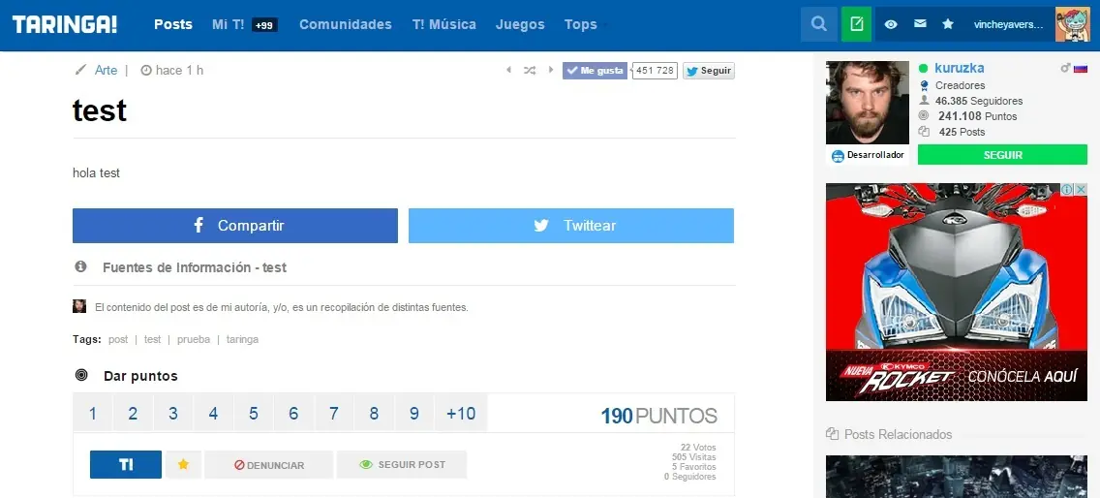Click the +99 notifications badge
1100x498 pixels.
pyautogui.click(x=264, y=25)
